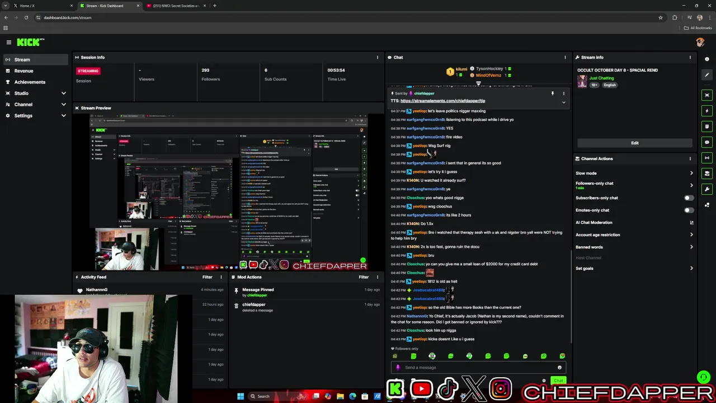Toggle the wrench stream info widget icon

tap(707, 189)
